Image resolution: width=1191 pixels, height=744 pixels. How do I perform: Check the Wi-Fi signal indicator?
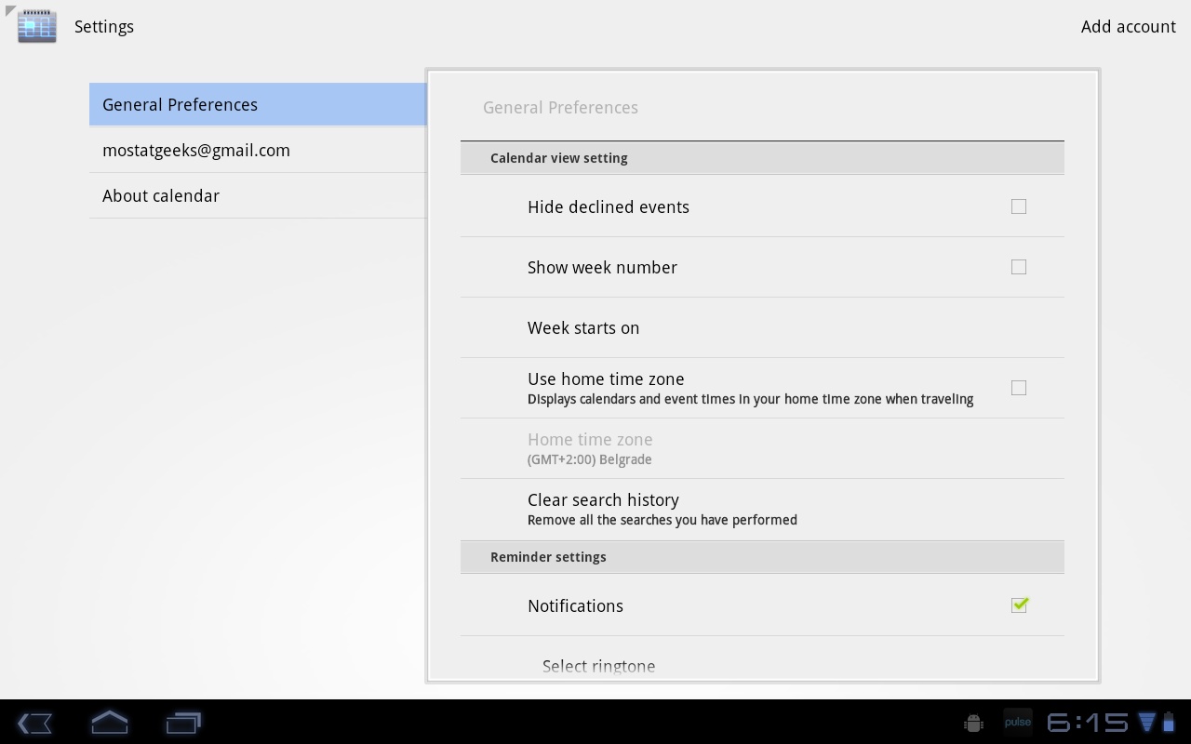click(1147, 722)
